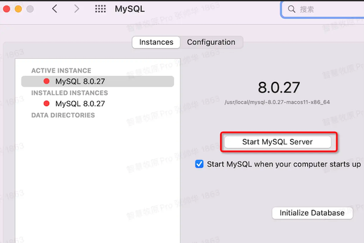
Task: Click red status dot of installed instance
Action: (x=47, y=104)
